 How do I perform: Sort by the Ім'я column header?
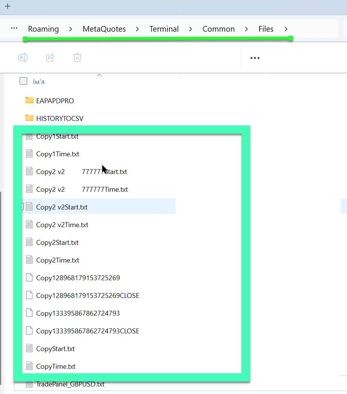coord(39,82)
